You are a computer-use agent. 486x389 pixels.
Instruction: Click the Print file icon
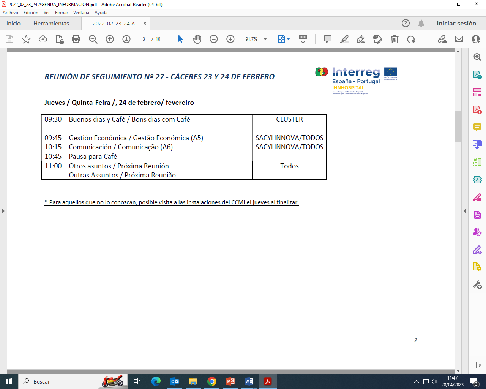point(76,39)
